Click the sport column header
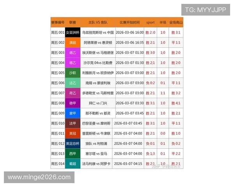 click(151, 22)
